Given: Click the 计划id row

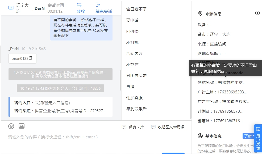Looking at the screenshot, I should [x=220, y=111].
